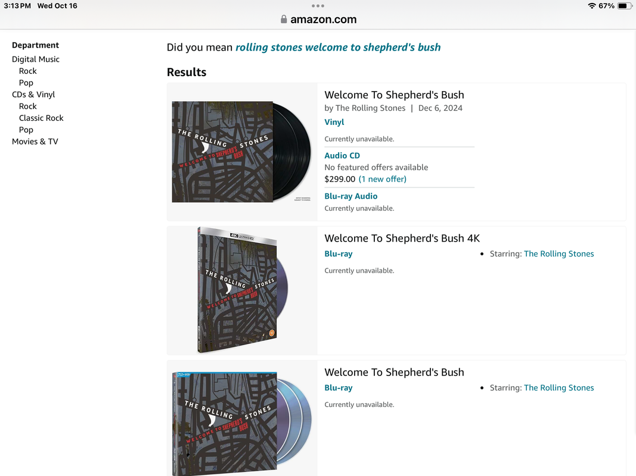Open the vinyl album cover thumbnail
The height and width of the screenshot is (476, 636).
coord(241,152)
